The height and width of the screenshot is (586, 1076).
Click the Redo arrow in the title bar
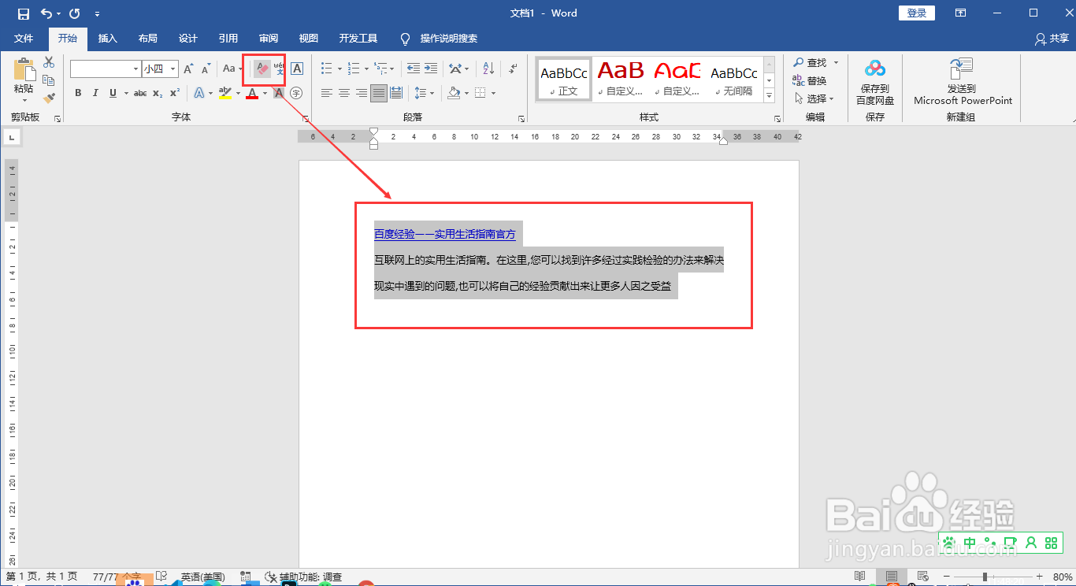pyautogui.click(x=74, y=13)
